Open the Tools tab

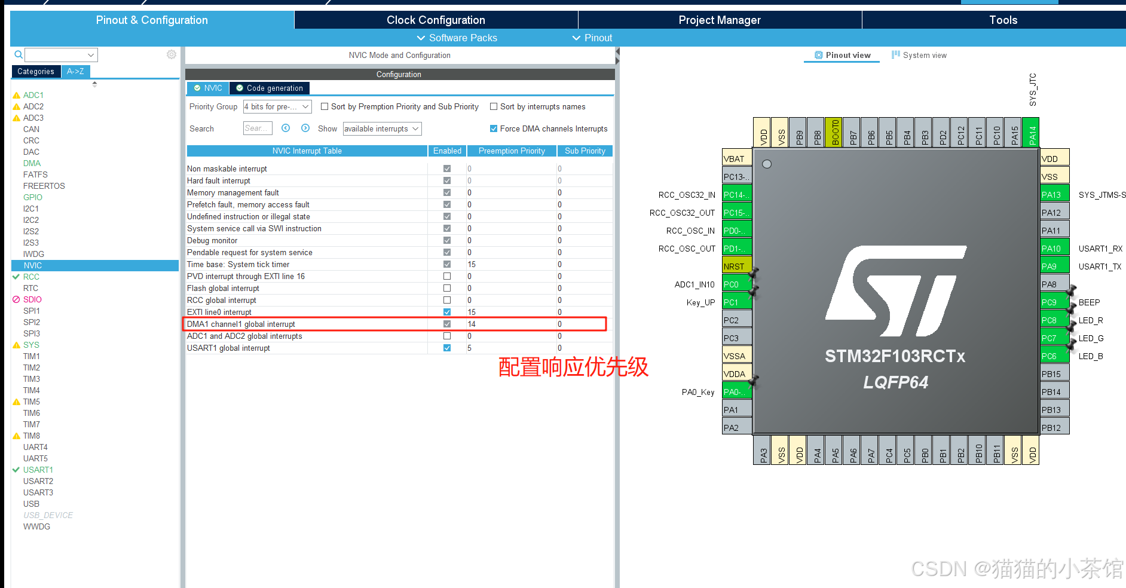click(1003, 20)
